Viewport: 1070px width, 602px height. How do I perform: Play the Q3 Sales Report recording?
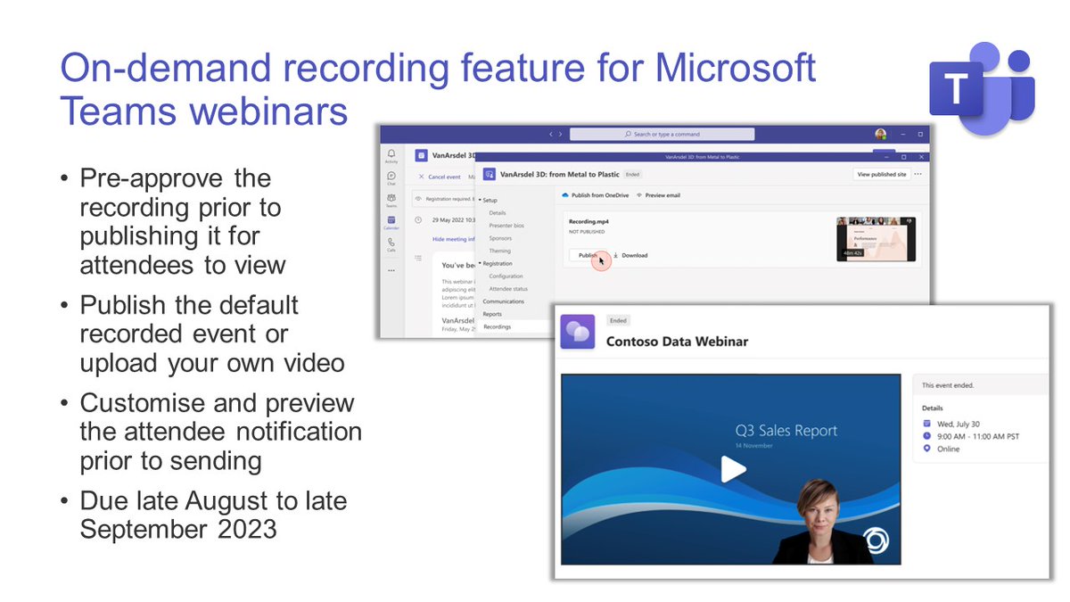pos(733,468)
